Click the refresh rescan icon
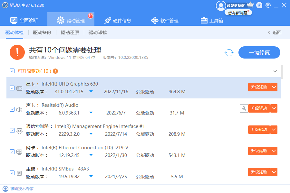The height and width of the screenshot is (193, 290). tap(229, 52)
